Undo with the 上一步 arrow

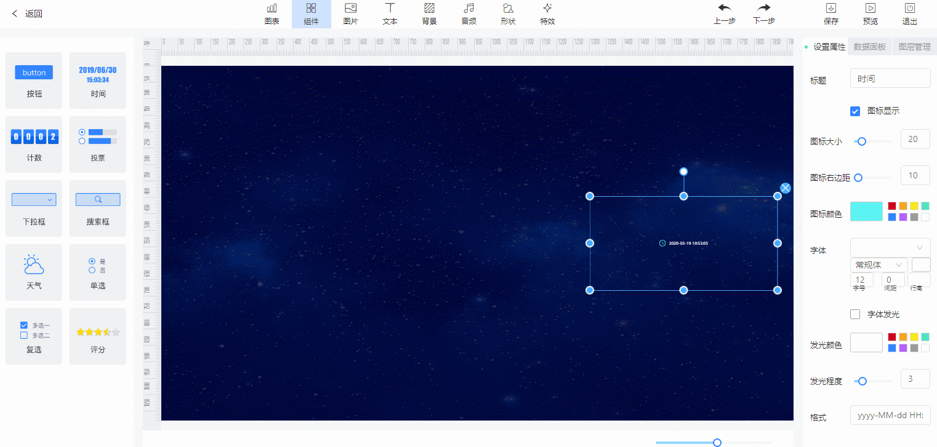(725, 14)
